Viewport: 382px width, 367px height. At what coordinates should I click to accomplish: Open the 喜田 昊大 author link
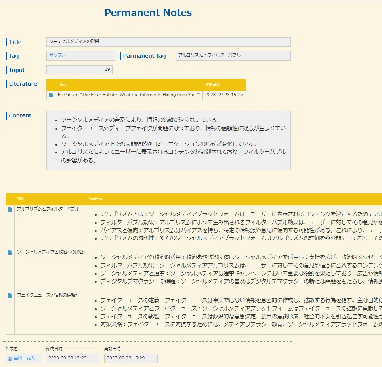tap(24, 358)
